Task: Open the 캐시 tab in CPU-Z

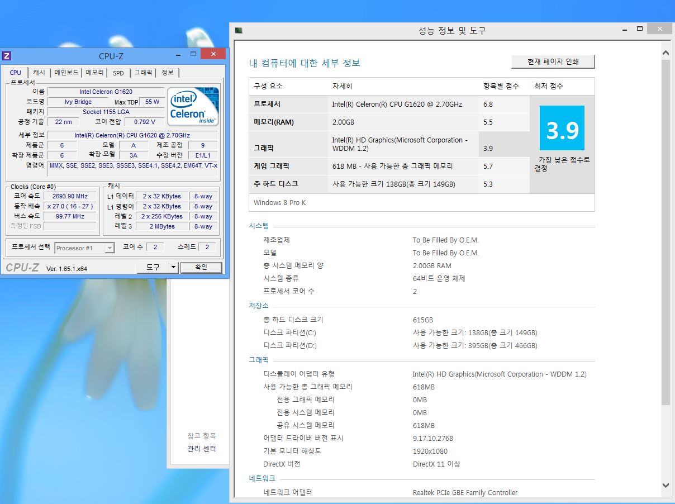Action: click(x=39, y=73)
